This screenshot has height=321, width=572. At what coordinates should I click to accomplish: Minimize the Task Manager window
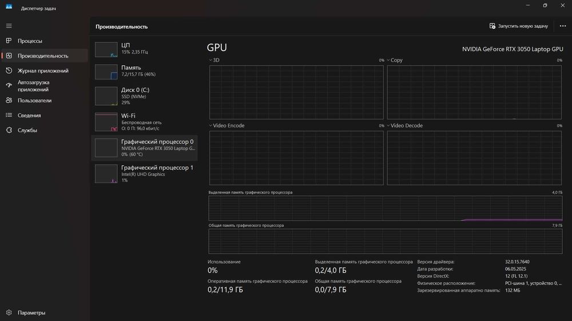(527, 6)
